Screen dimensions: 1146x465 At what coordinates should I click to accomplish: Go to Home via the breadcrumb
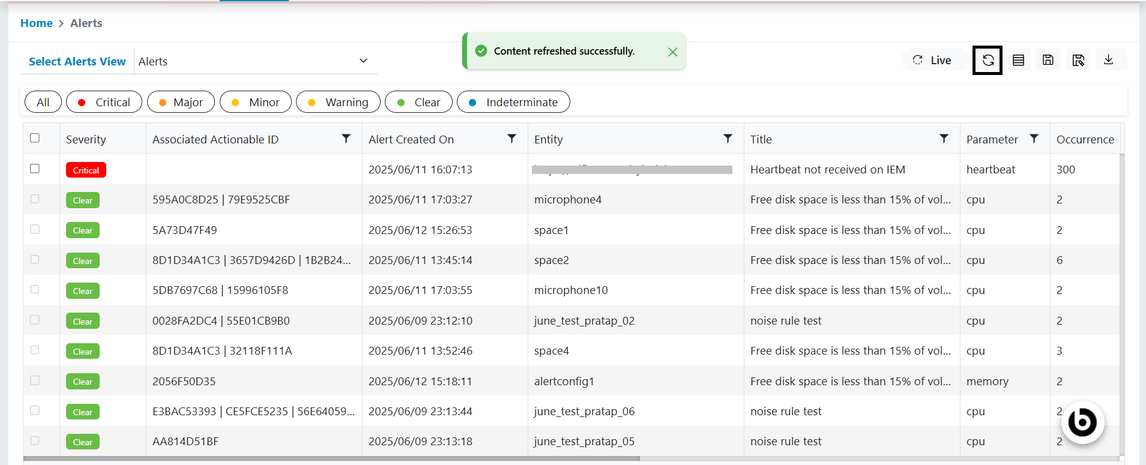coord(37,23)
